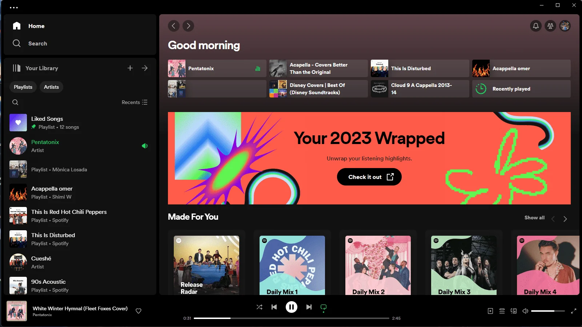
Task: Filter library by Playlists
Action: tap(23, 87)
